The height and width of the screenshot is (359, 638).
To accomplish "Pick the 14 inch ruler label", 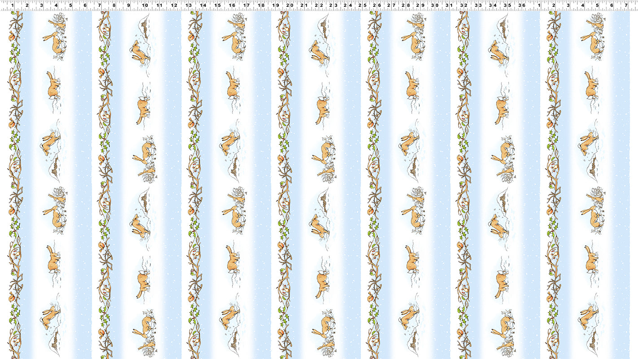I will (x=203, y=5).
